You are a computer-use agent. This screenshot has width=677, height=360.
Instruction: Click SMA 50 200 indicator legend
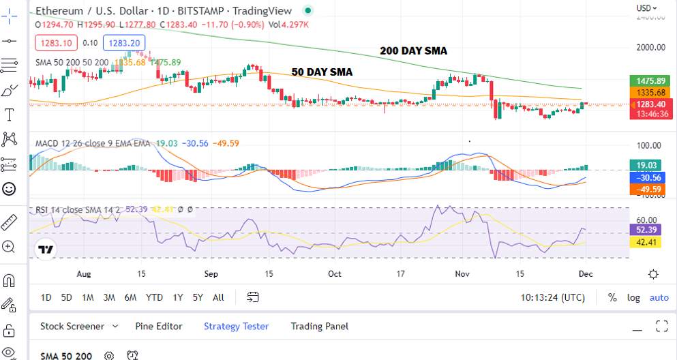tap(72, 63)
